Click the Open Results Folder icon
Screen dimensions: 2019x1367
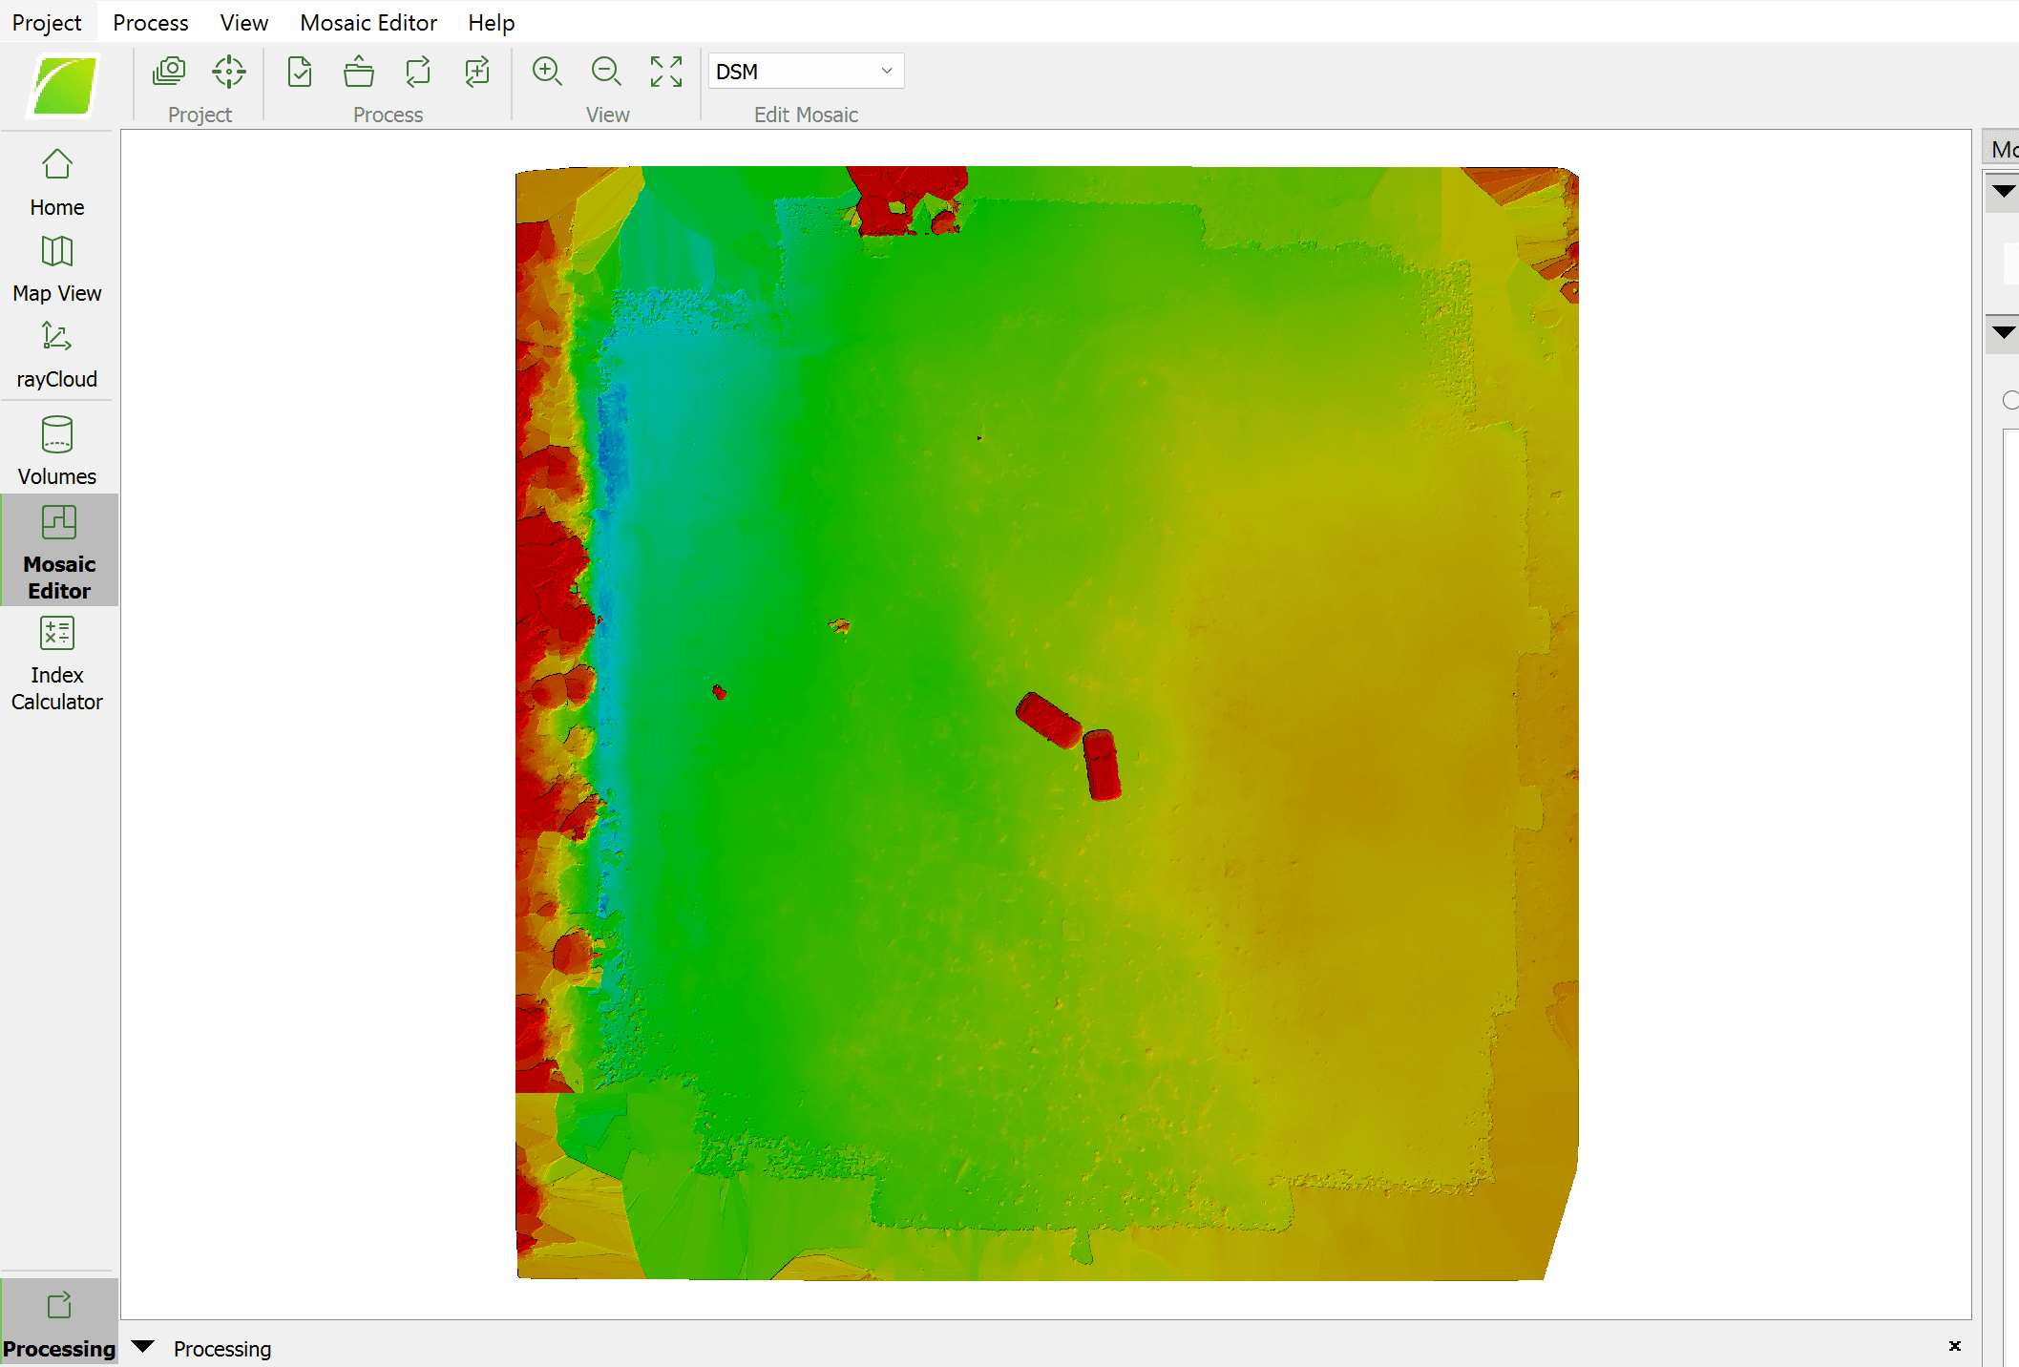[x=359, y=72]
